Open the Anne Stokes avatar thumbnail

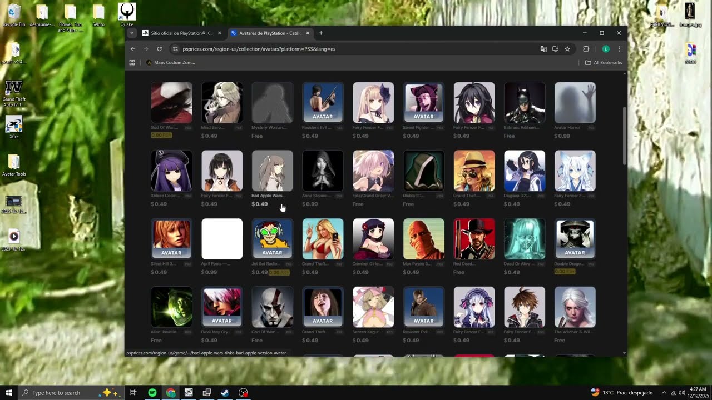323,171
